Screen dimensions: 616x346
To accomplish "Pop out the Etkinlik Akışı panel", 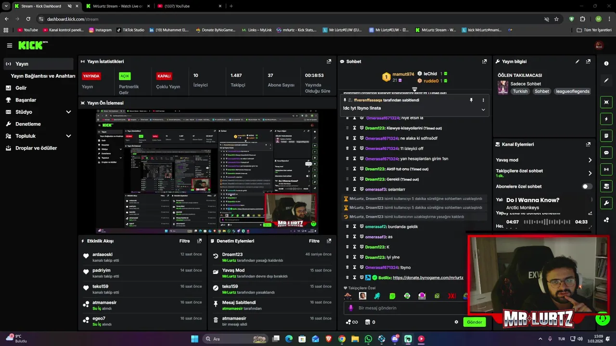I will [199, 241].
